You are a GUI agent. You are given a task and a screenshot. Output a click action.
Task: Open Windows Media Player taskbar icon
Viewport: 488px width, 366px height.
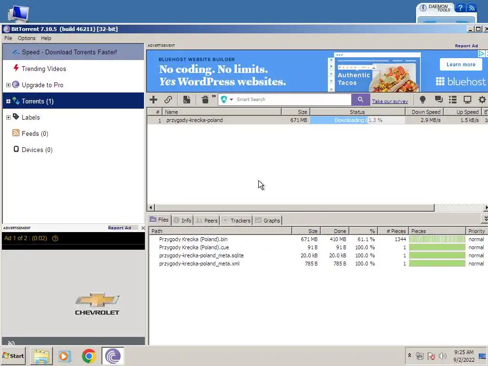(65, 356)
